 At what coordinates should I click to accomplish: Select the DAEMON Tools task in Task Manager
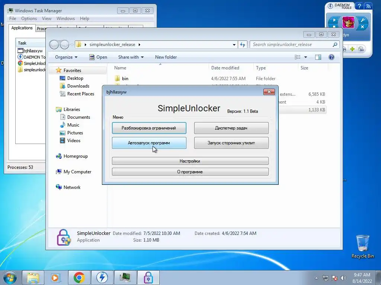click(x=31, y=57)
